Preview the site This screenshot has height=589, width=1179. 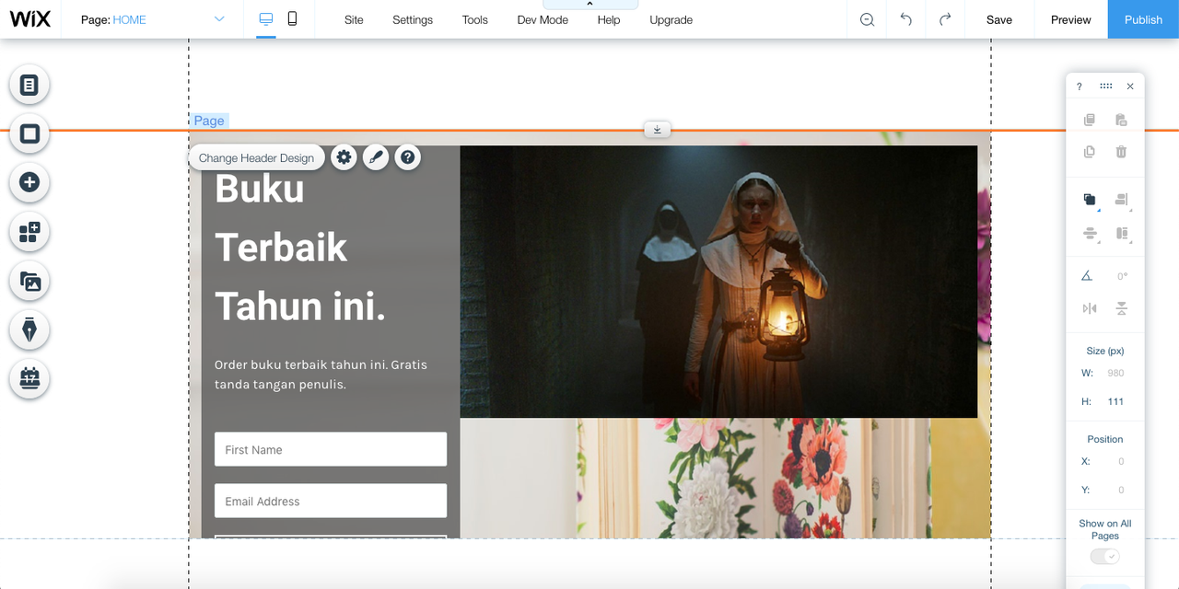coord(1071,19)
